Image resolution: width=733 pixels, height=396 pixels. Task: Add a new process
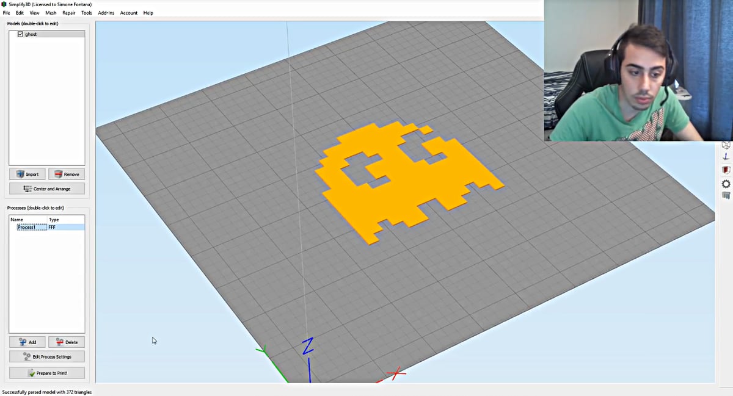click(x=27, y=342)
